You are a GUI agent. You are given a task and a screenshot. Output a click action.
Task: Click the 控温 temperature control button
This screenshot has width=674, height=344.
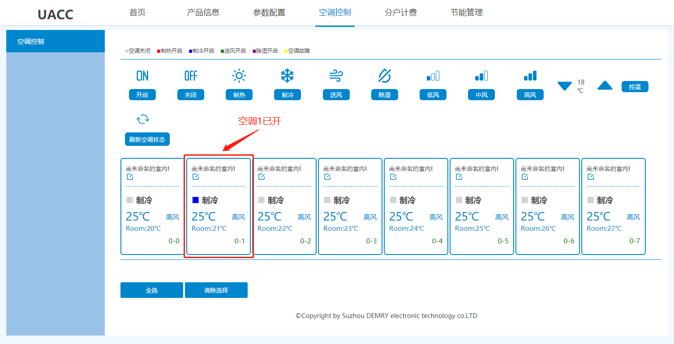[x=635, y=86]
